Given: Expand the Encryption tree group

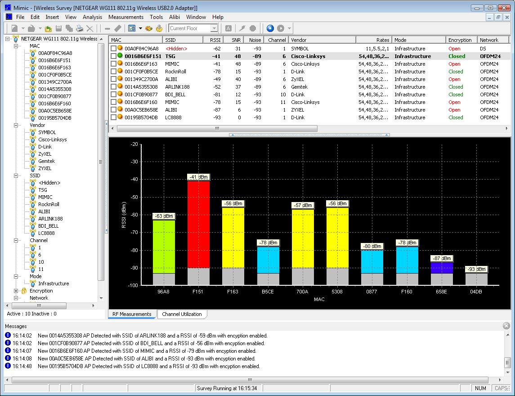Looking at the screenshot, I should pyautogui.click(x=16, y=291).
